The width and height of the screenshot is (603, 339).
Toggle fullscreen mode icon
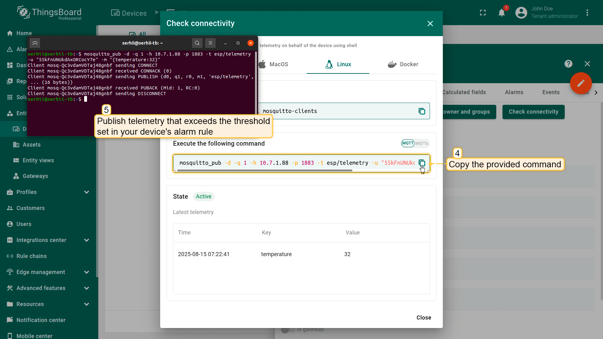coord(483,13)
